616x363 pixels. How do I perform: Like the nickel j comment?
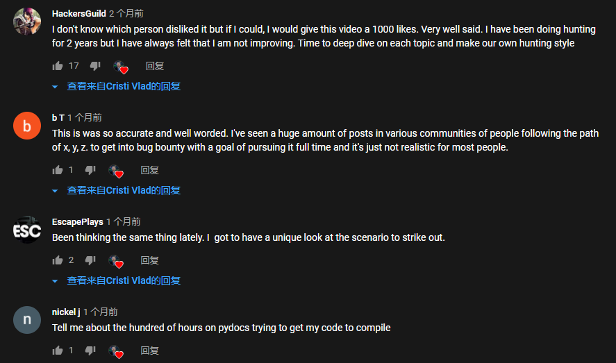click(58, 351)
